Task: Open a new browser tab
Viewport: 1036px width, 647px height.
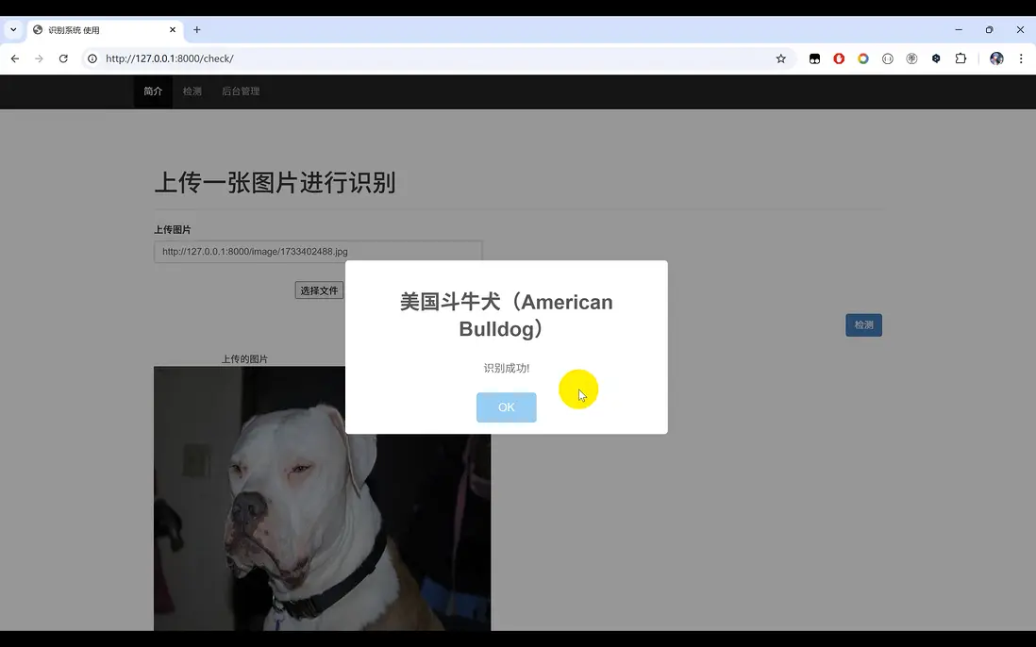Action: click(x=197, y=30)
